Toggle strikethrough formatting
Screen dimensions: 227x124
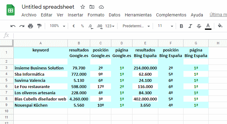coord(199,26)
